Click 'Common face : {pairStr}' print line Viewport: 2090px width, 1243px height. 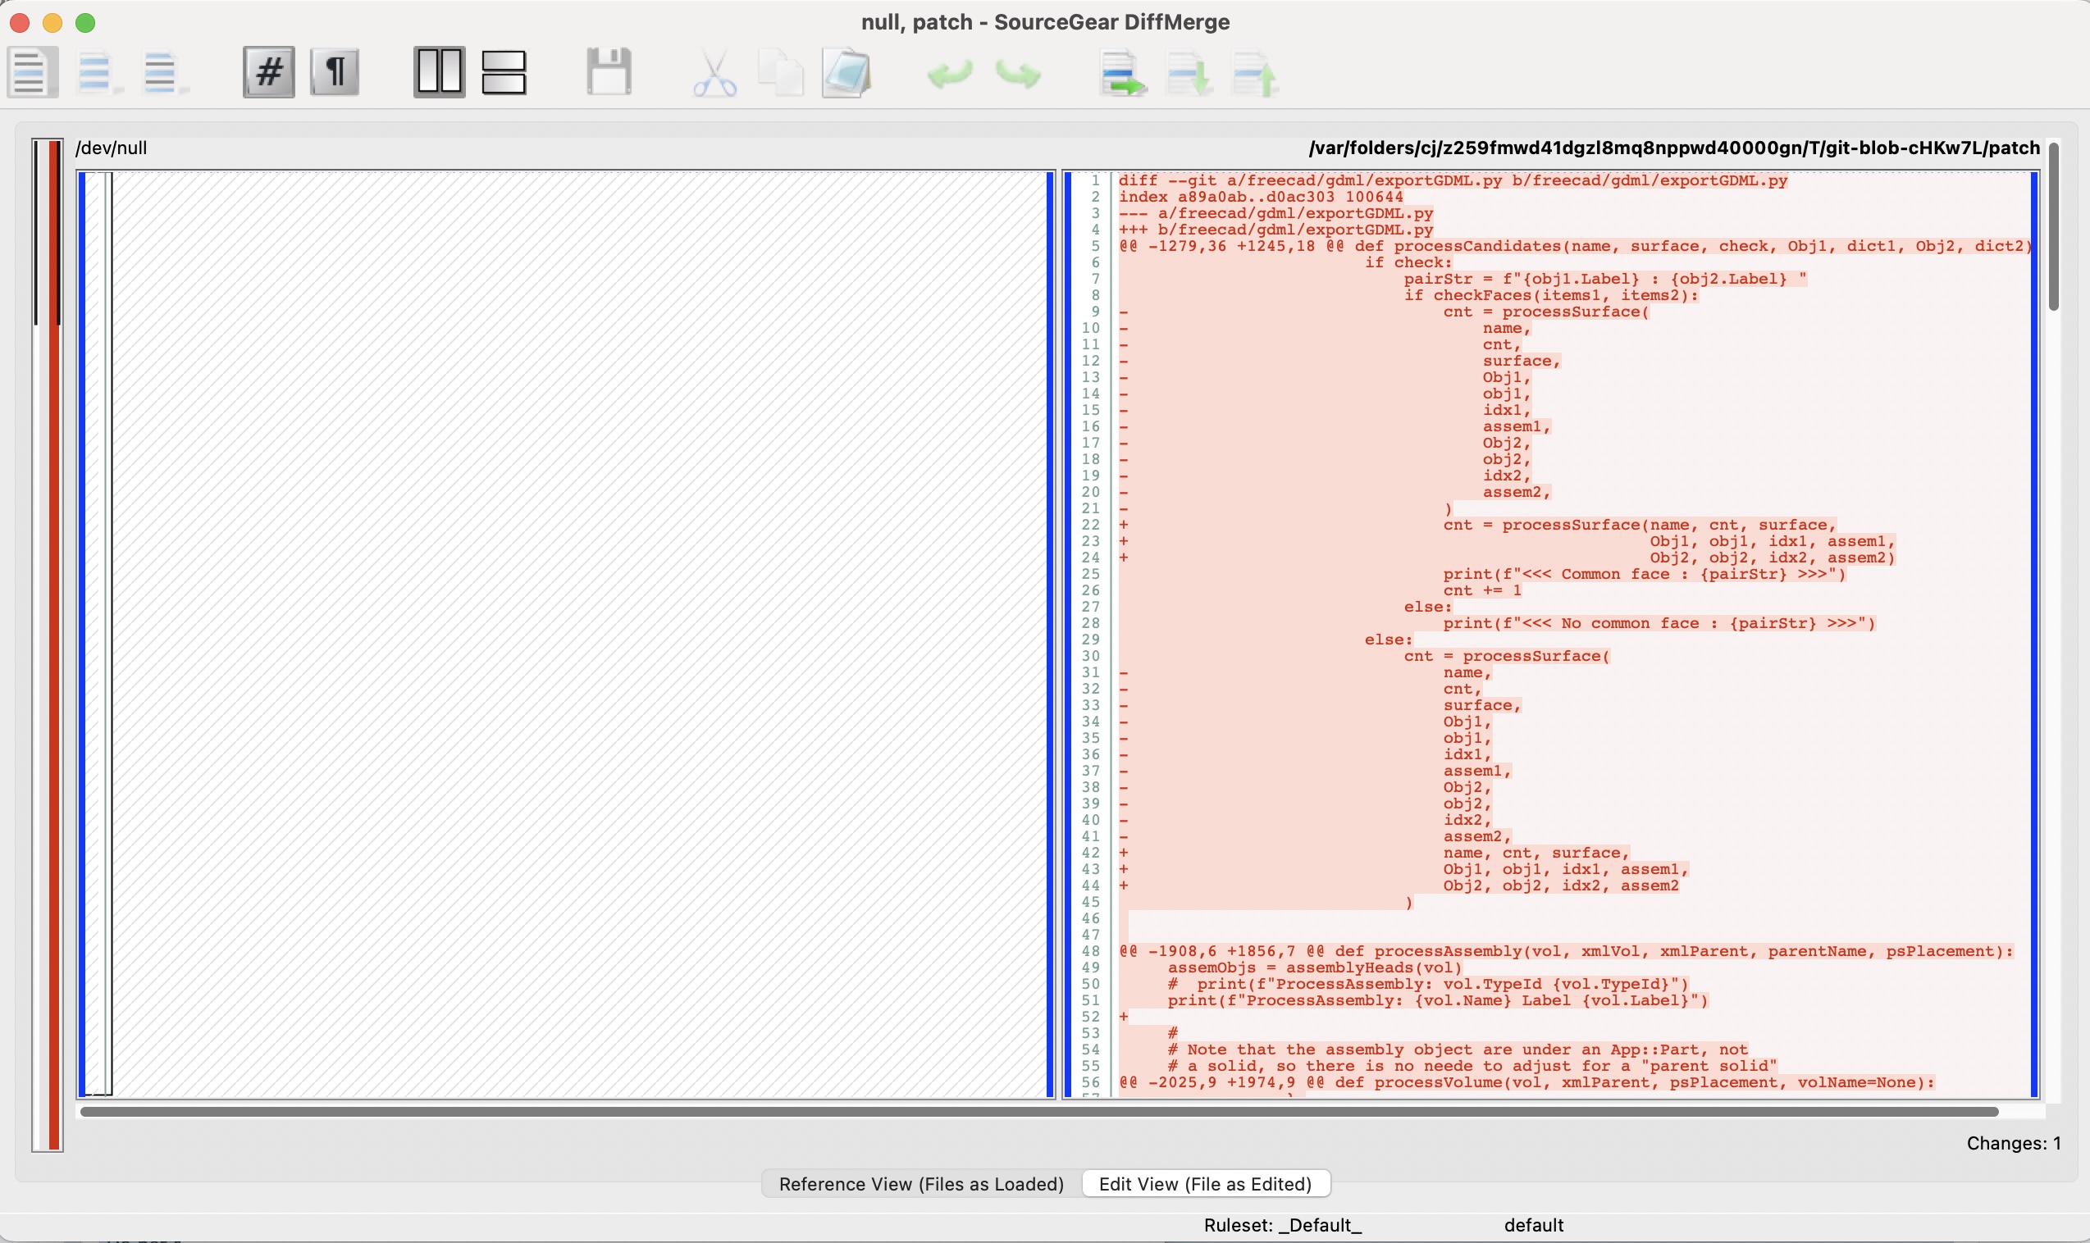click(x=1644, y=574)
